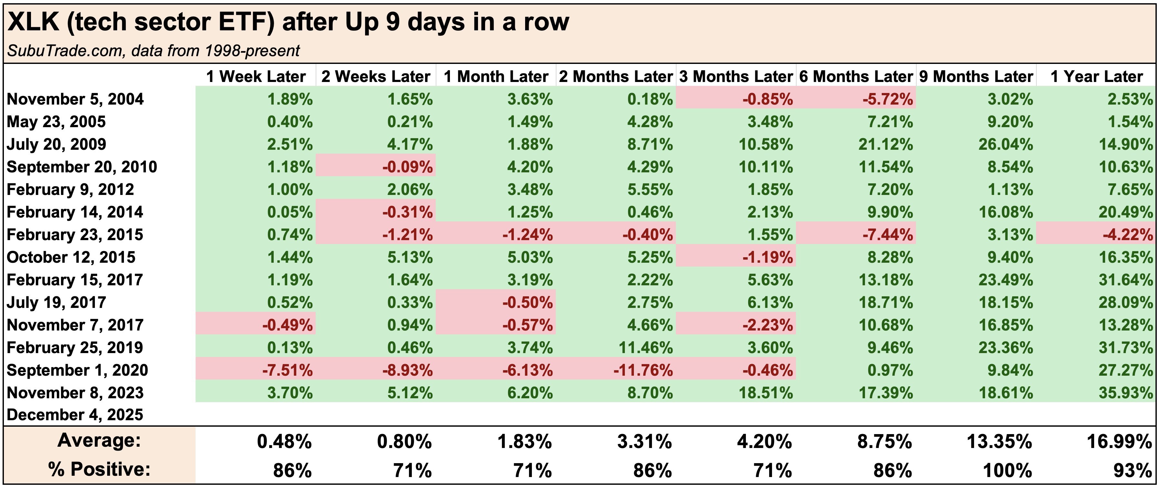Select the '2 Weeks Later' column header
This screenshot has height=488, width=1160.
click(x=376, y=76)
